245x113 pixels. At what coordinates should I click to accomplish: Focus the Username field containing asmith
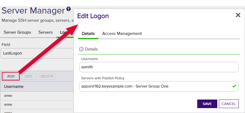[159, 67]
